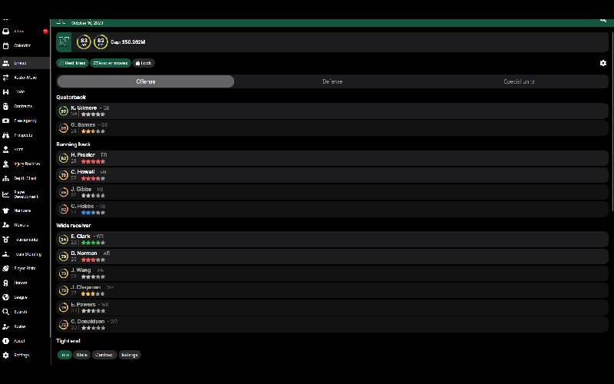Viewport: 614px width, 384px height.
Task: Open the Depth Chart page
Action: [25, 178]
